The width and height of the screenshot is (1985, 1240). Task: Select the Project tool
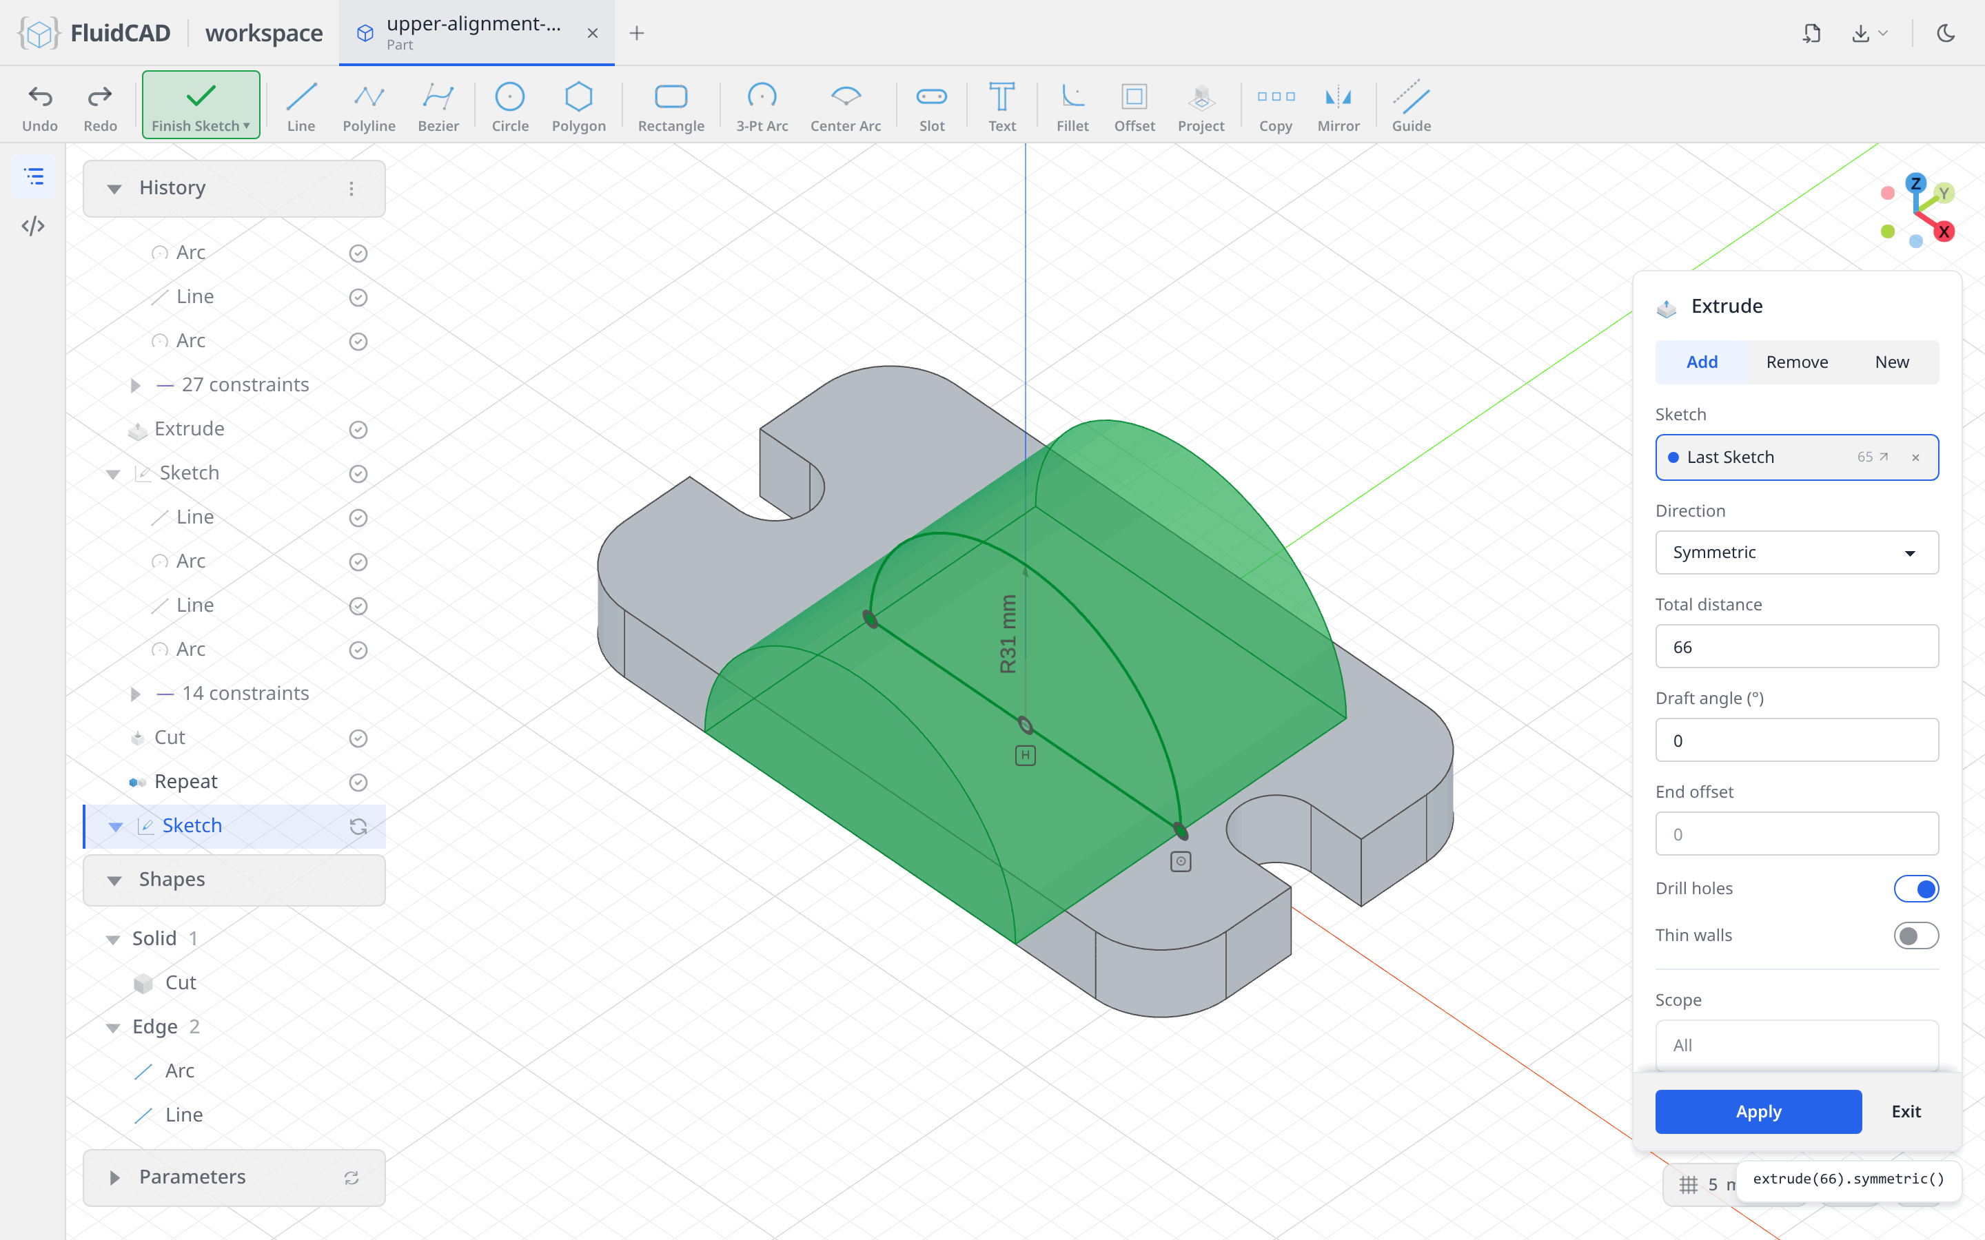click(1200, 107)
